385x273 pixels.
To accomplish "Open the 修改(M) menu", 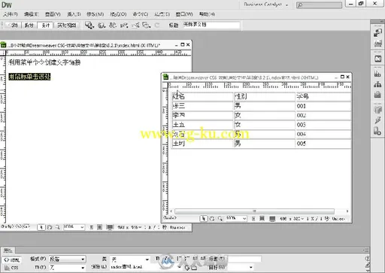I will [95, 14].
